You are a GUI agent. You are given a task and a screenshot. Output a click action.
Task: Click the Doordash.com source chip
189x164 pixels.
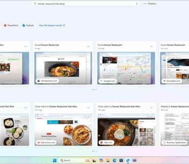pyautogui.click(x=172, y=81)
